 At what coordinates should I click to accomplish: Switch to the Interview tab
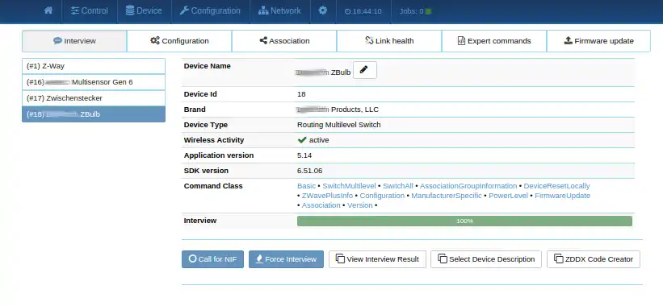[x=74, y=41]
